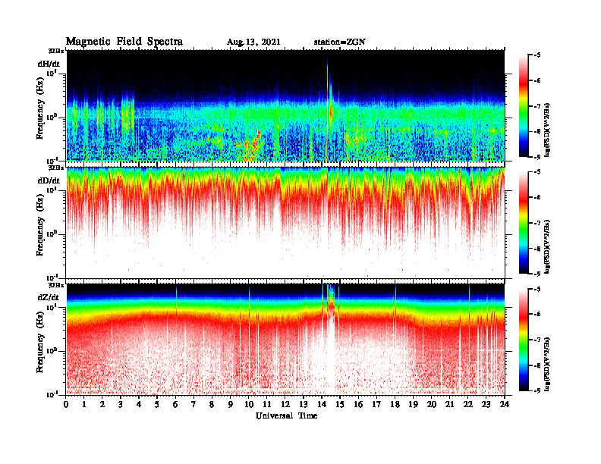Click hour 2 on the Universal Time axis

(x=102, y=405)
